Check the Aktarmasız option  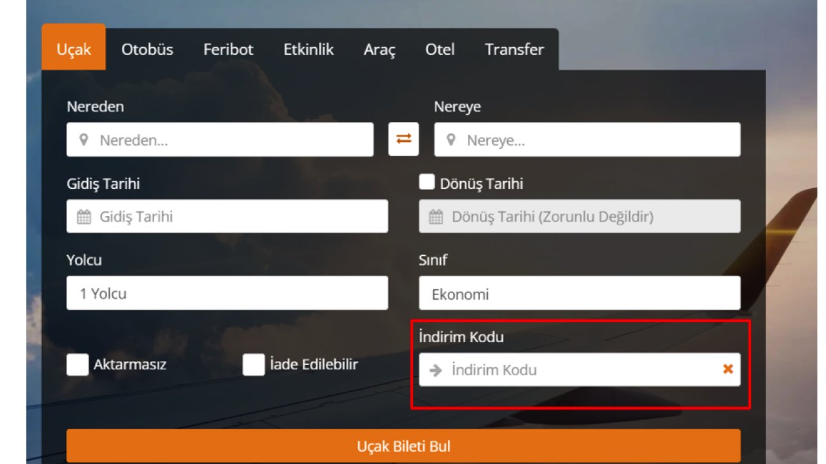coord(77,365)
